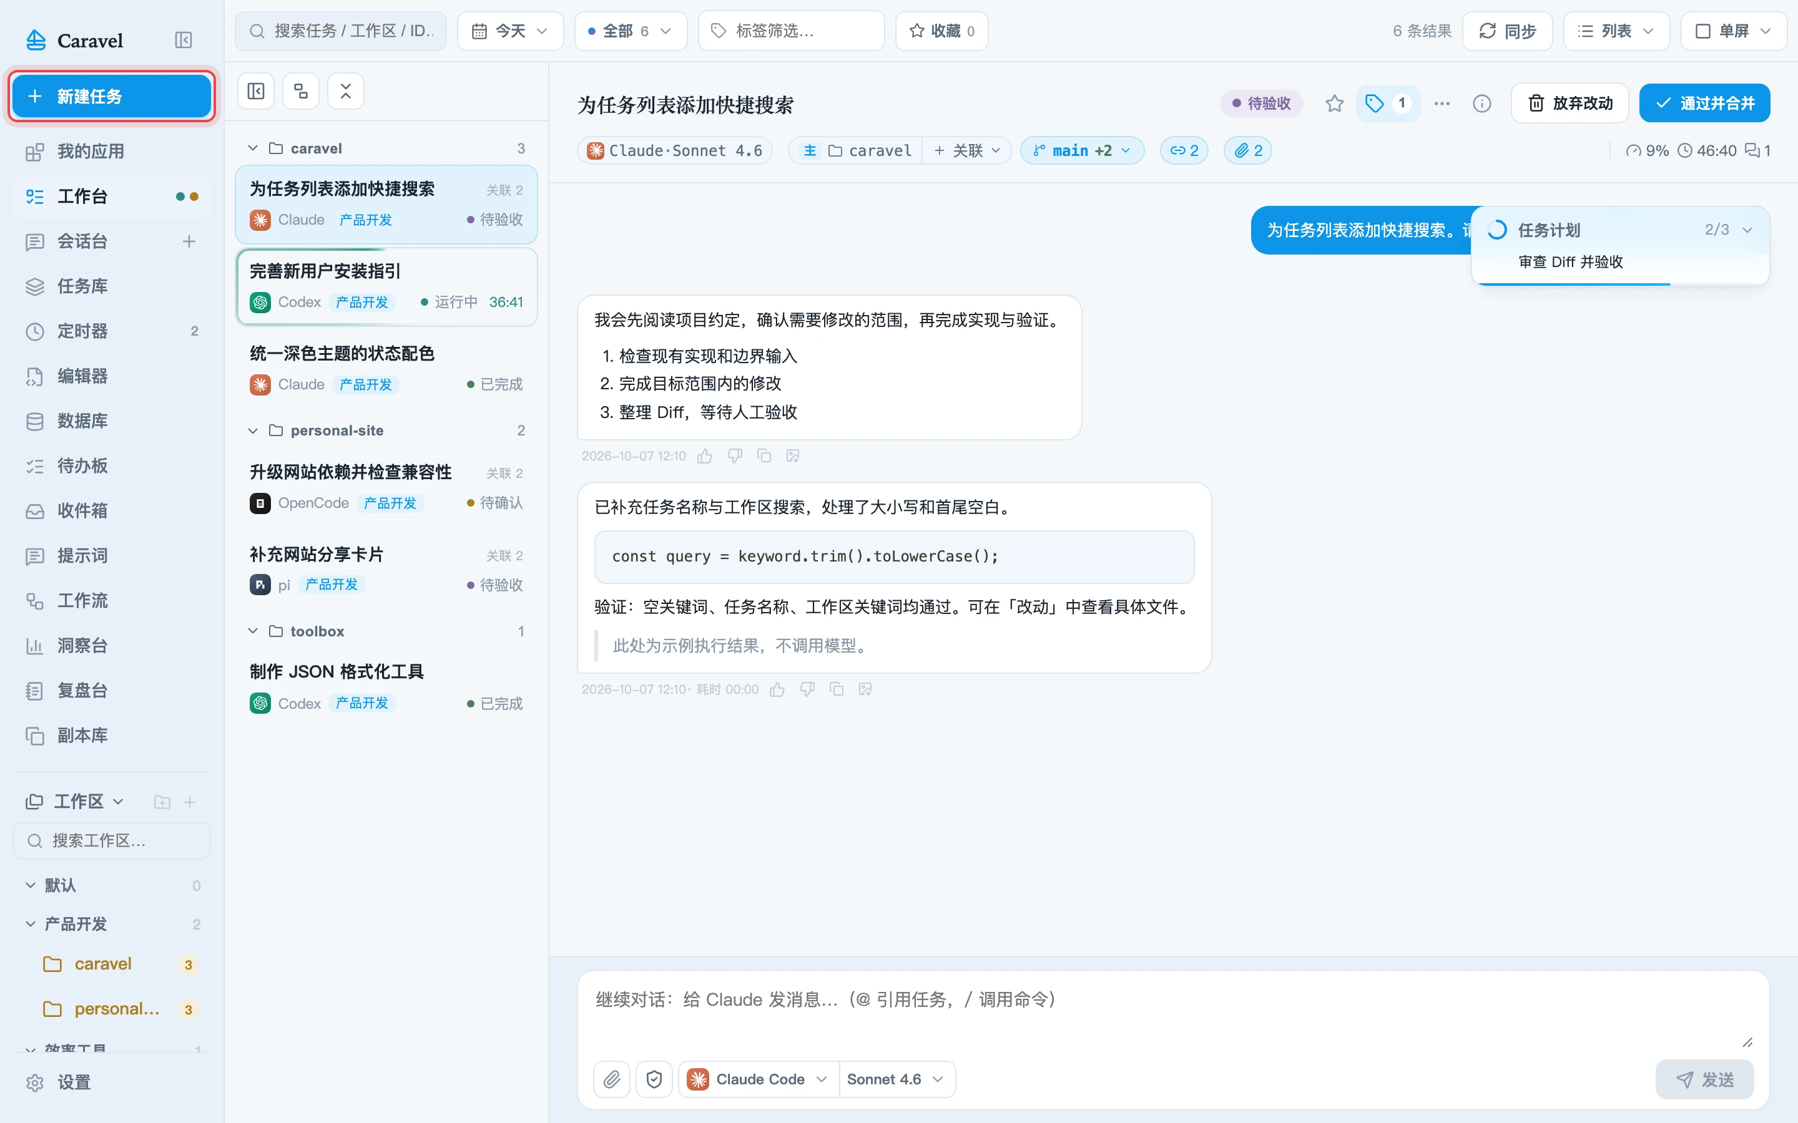This screenshot has height=1123, width=1798.
Task: Open the 全部 6 status filter dropdown
Action: [630, 31]
